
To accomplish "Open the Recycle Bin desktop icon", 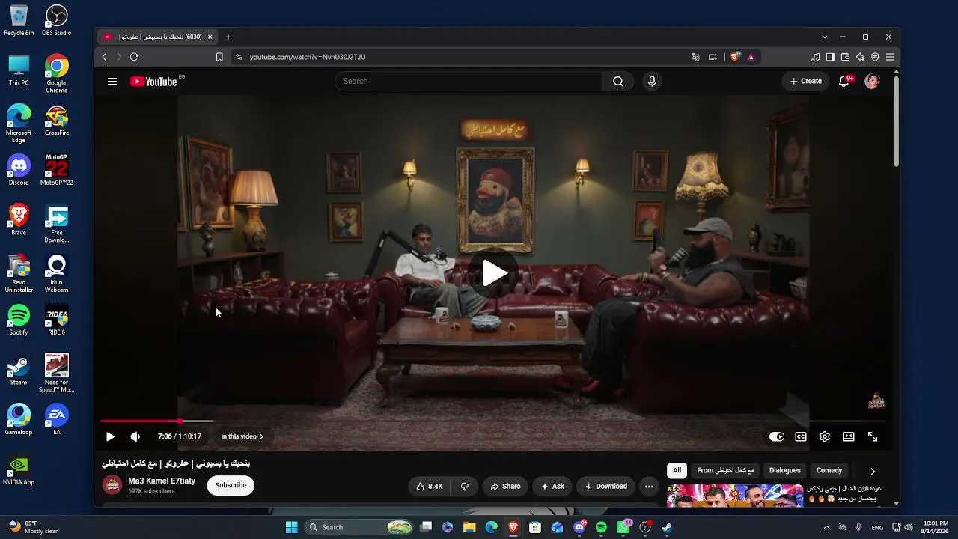I will pos(19,21).
